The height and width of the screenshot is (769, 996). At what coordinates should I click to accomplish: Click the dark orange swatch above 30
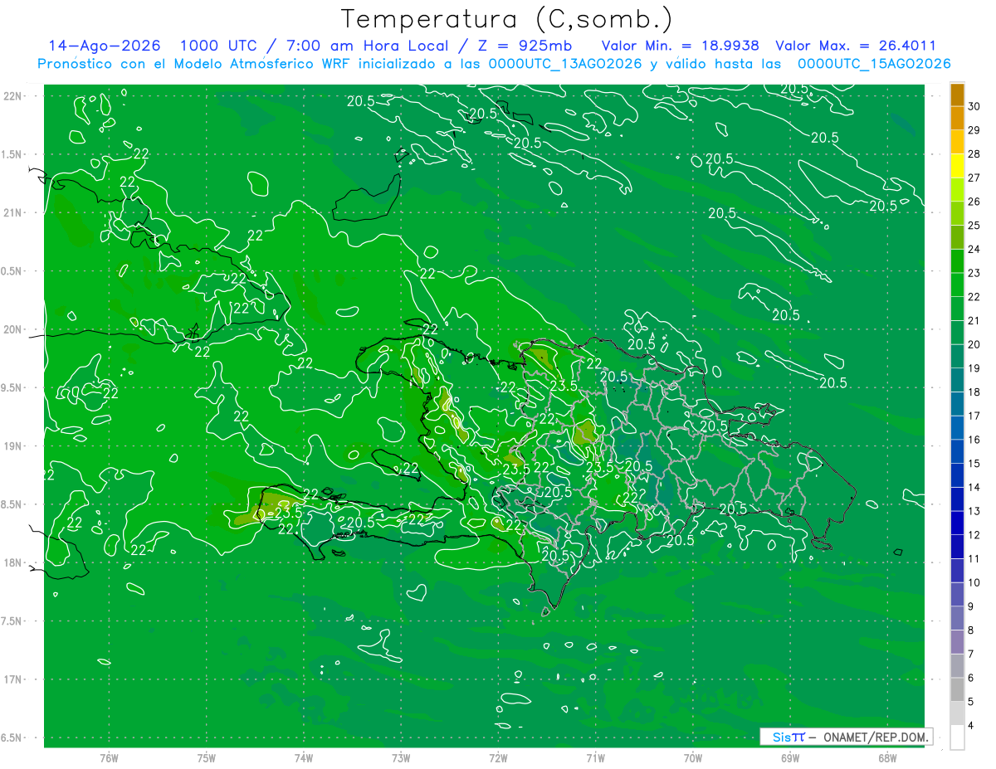957,95
